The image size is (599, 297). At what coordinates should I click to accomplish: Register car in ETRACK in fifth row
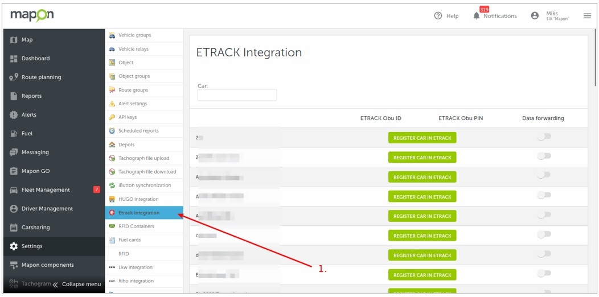422,216
